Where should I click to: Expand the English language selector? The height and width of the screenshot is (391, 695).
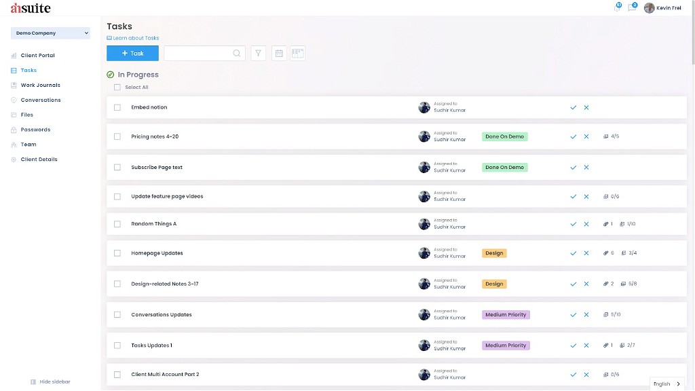click(x=666, y=384)
